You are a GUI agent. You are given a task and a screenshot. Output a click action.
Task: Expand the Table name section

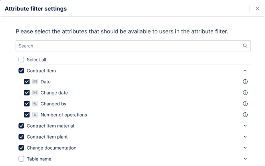pyautogui.click(x=245, y=159)
